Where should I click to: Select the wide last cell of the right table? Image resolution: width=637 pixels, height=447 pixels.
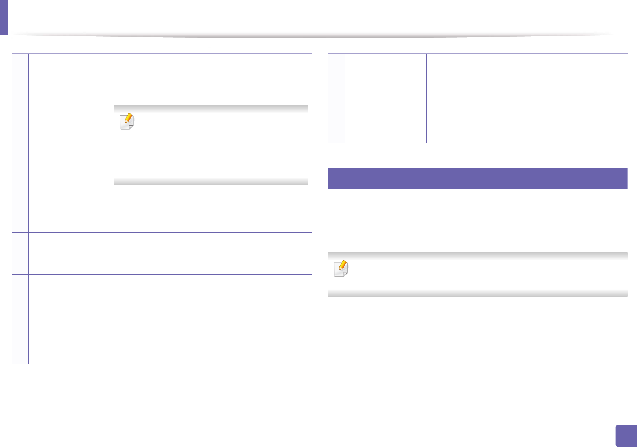pyautogui.click(x=527, y=98)
